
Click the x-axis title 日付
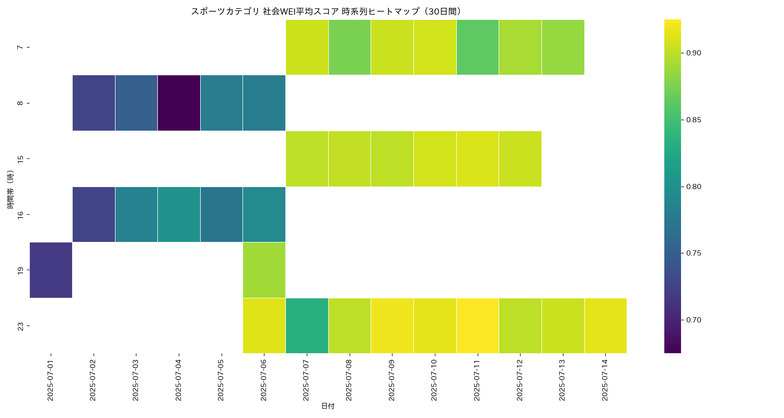click(x=328, y=406)
